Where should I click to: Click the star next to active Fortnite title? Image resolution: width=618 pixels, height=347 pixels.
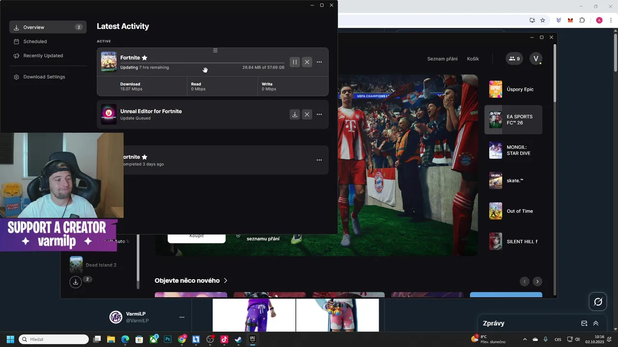pyautogui.click(x=144, y=58)
